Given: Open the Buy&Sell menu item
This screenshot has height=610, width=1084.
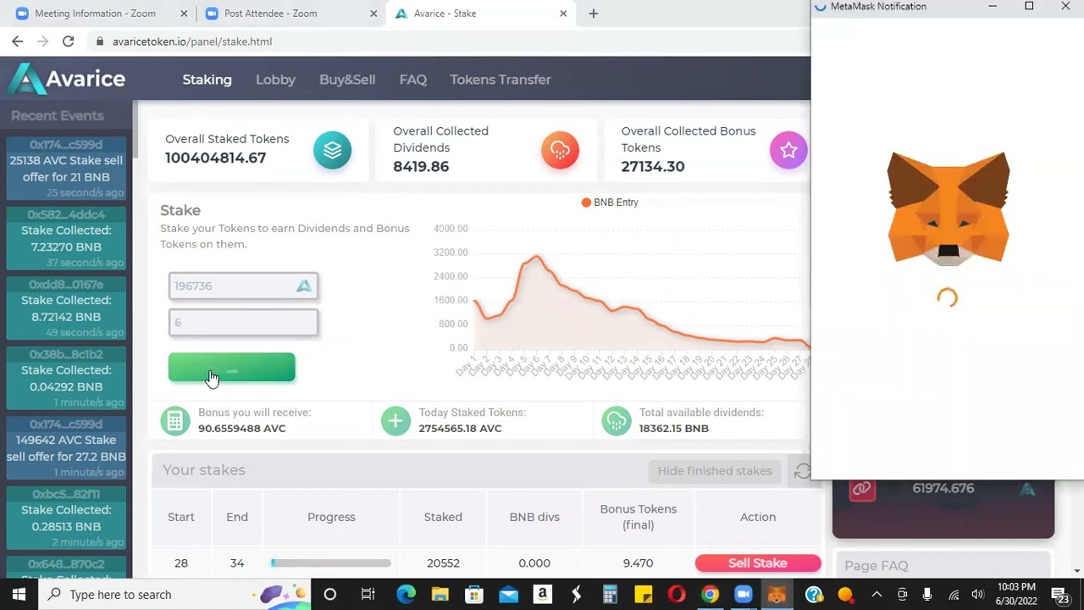Looking at the screenshot, I should (x=347, y=80).
